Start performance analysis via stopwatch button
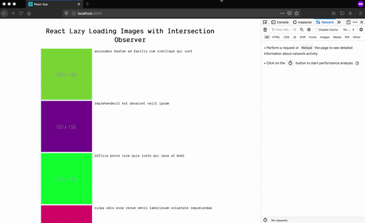 pos(290,63)
